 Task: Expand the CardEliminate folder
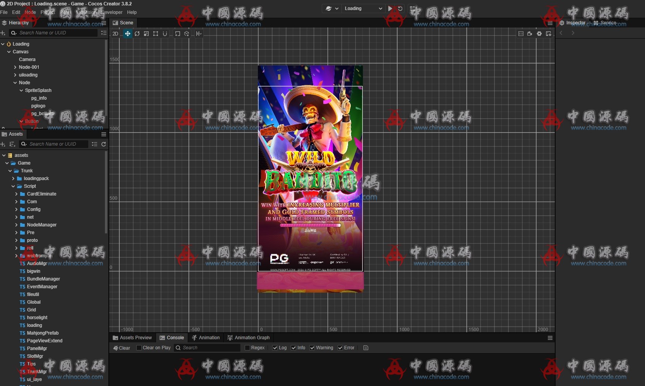(x=16, y=194)
